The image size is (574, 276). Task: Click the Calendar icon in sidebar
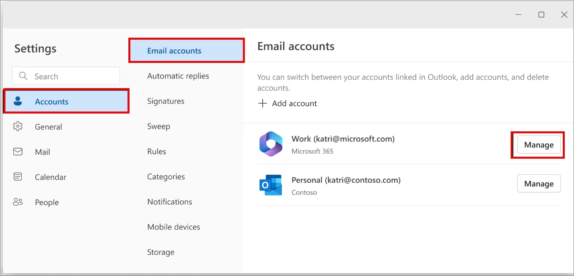[18, 177]
